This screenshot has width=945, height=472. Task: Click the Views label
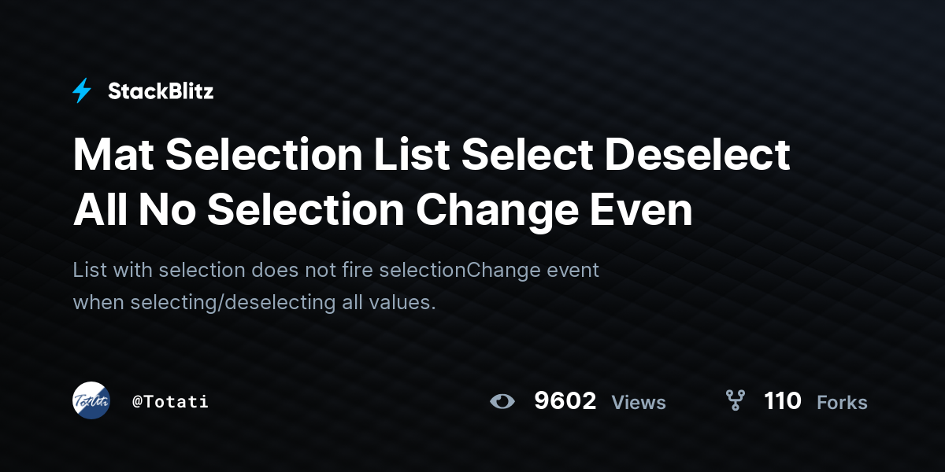point(639,403)
